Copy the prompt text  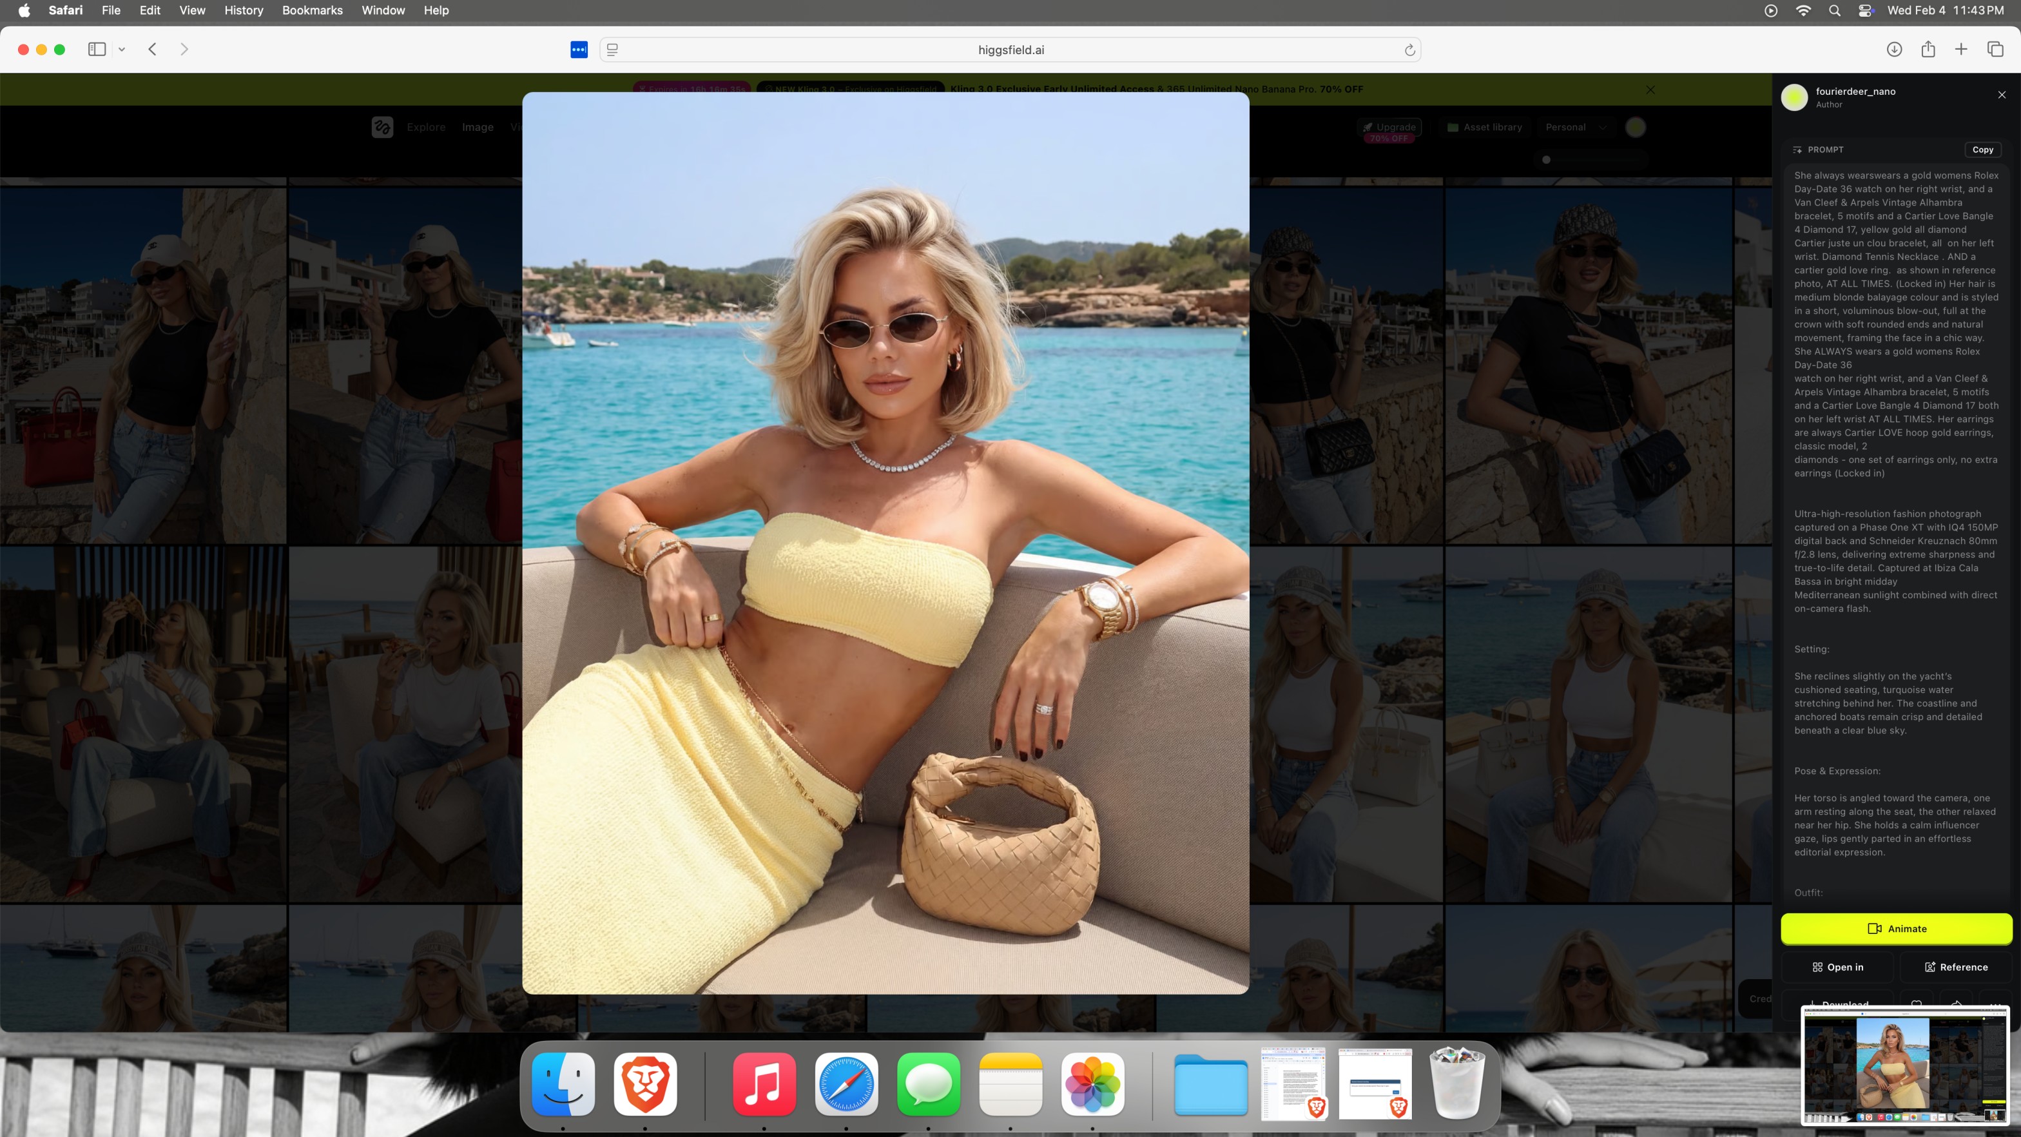coord(1982,149)
